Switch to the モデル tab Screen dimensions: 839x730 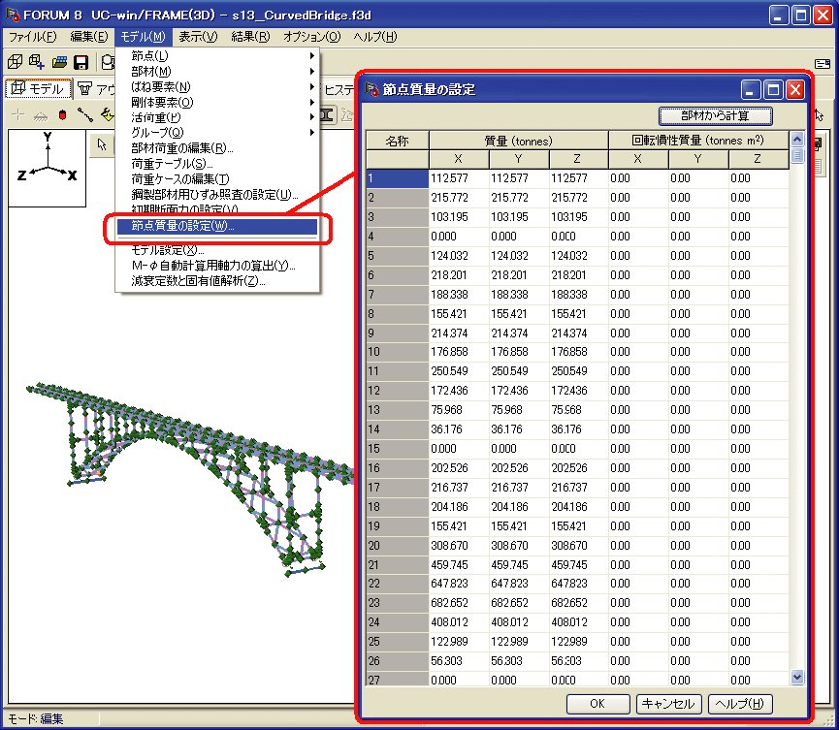(39, 88)
